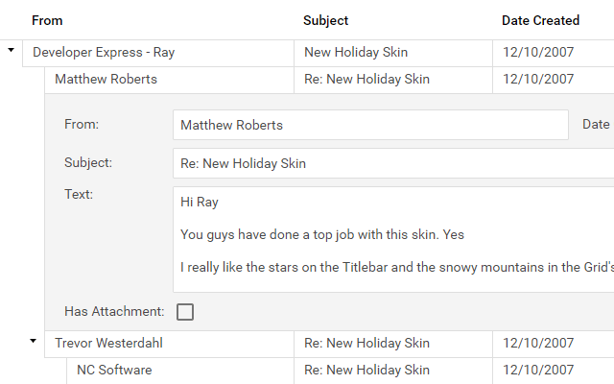
Task: Click the Has Attachment label
Action: coord(114,311)
